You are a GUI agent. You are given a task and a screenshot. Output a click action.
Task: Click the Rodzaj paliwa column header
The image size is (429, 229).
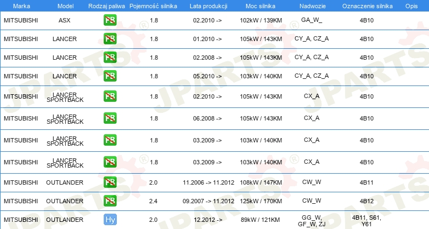[106, 6]
